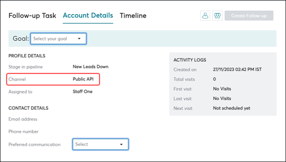Click the 'Phone number' label

coord(23,132)
